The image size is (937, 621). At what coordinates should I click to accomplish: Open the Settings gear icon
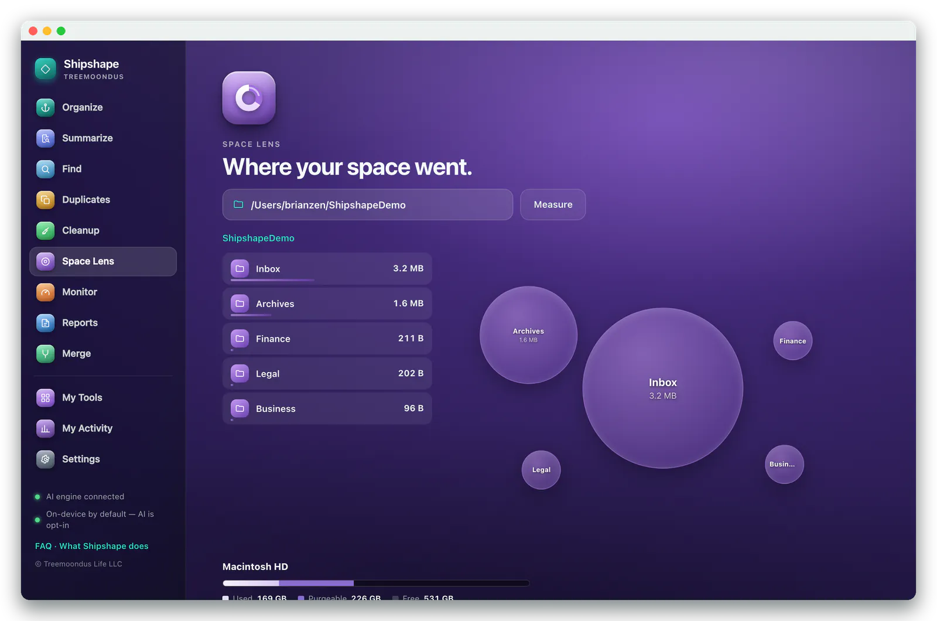[x=45, y=459]
